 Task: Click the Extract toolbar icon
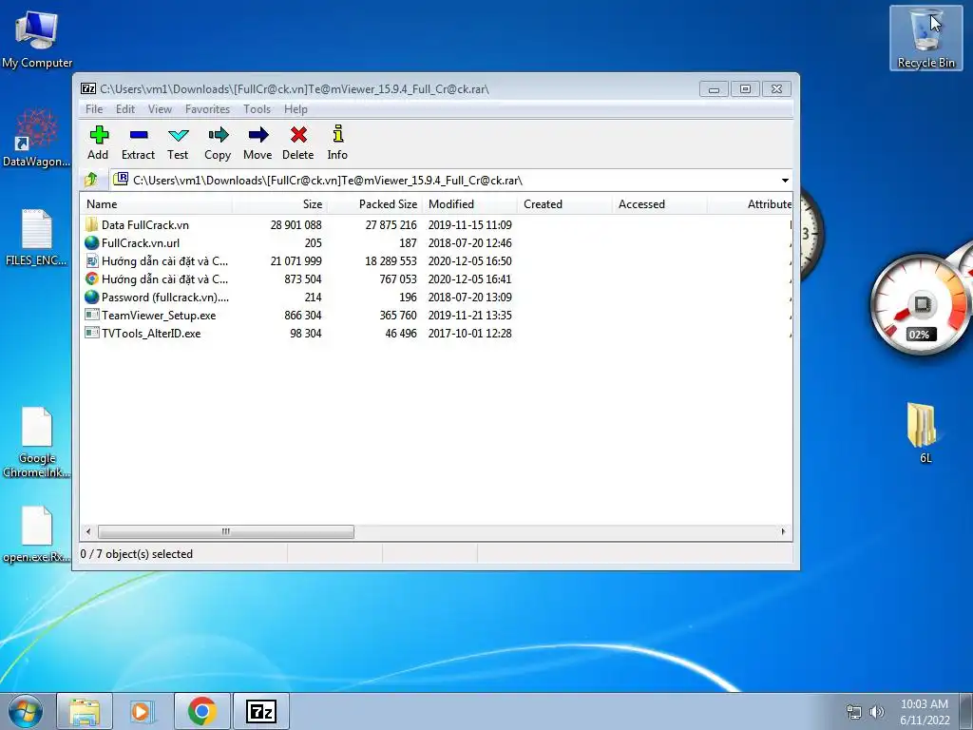tap(139, 135)
